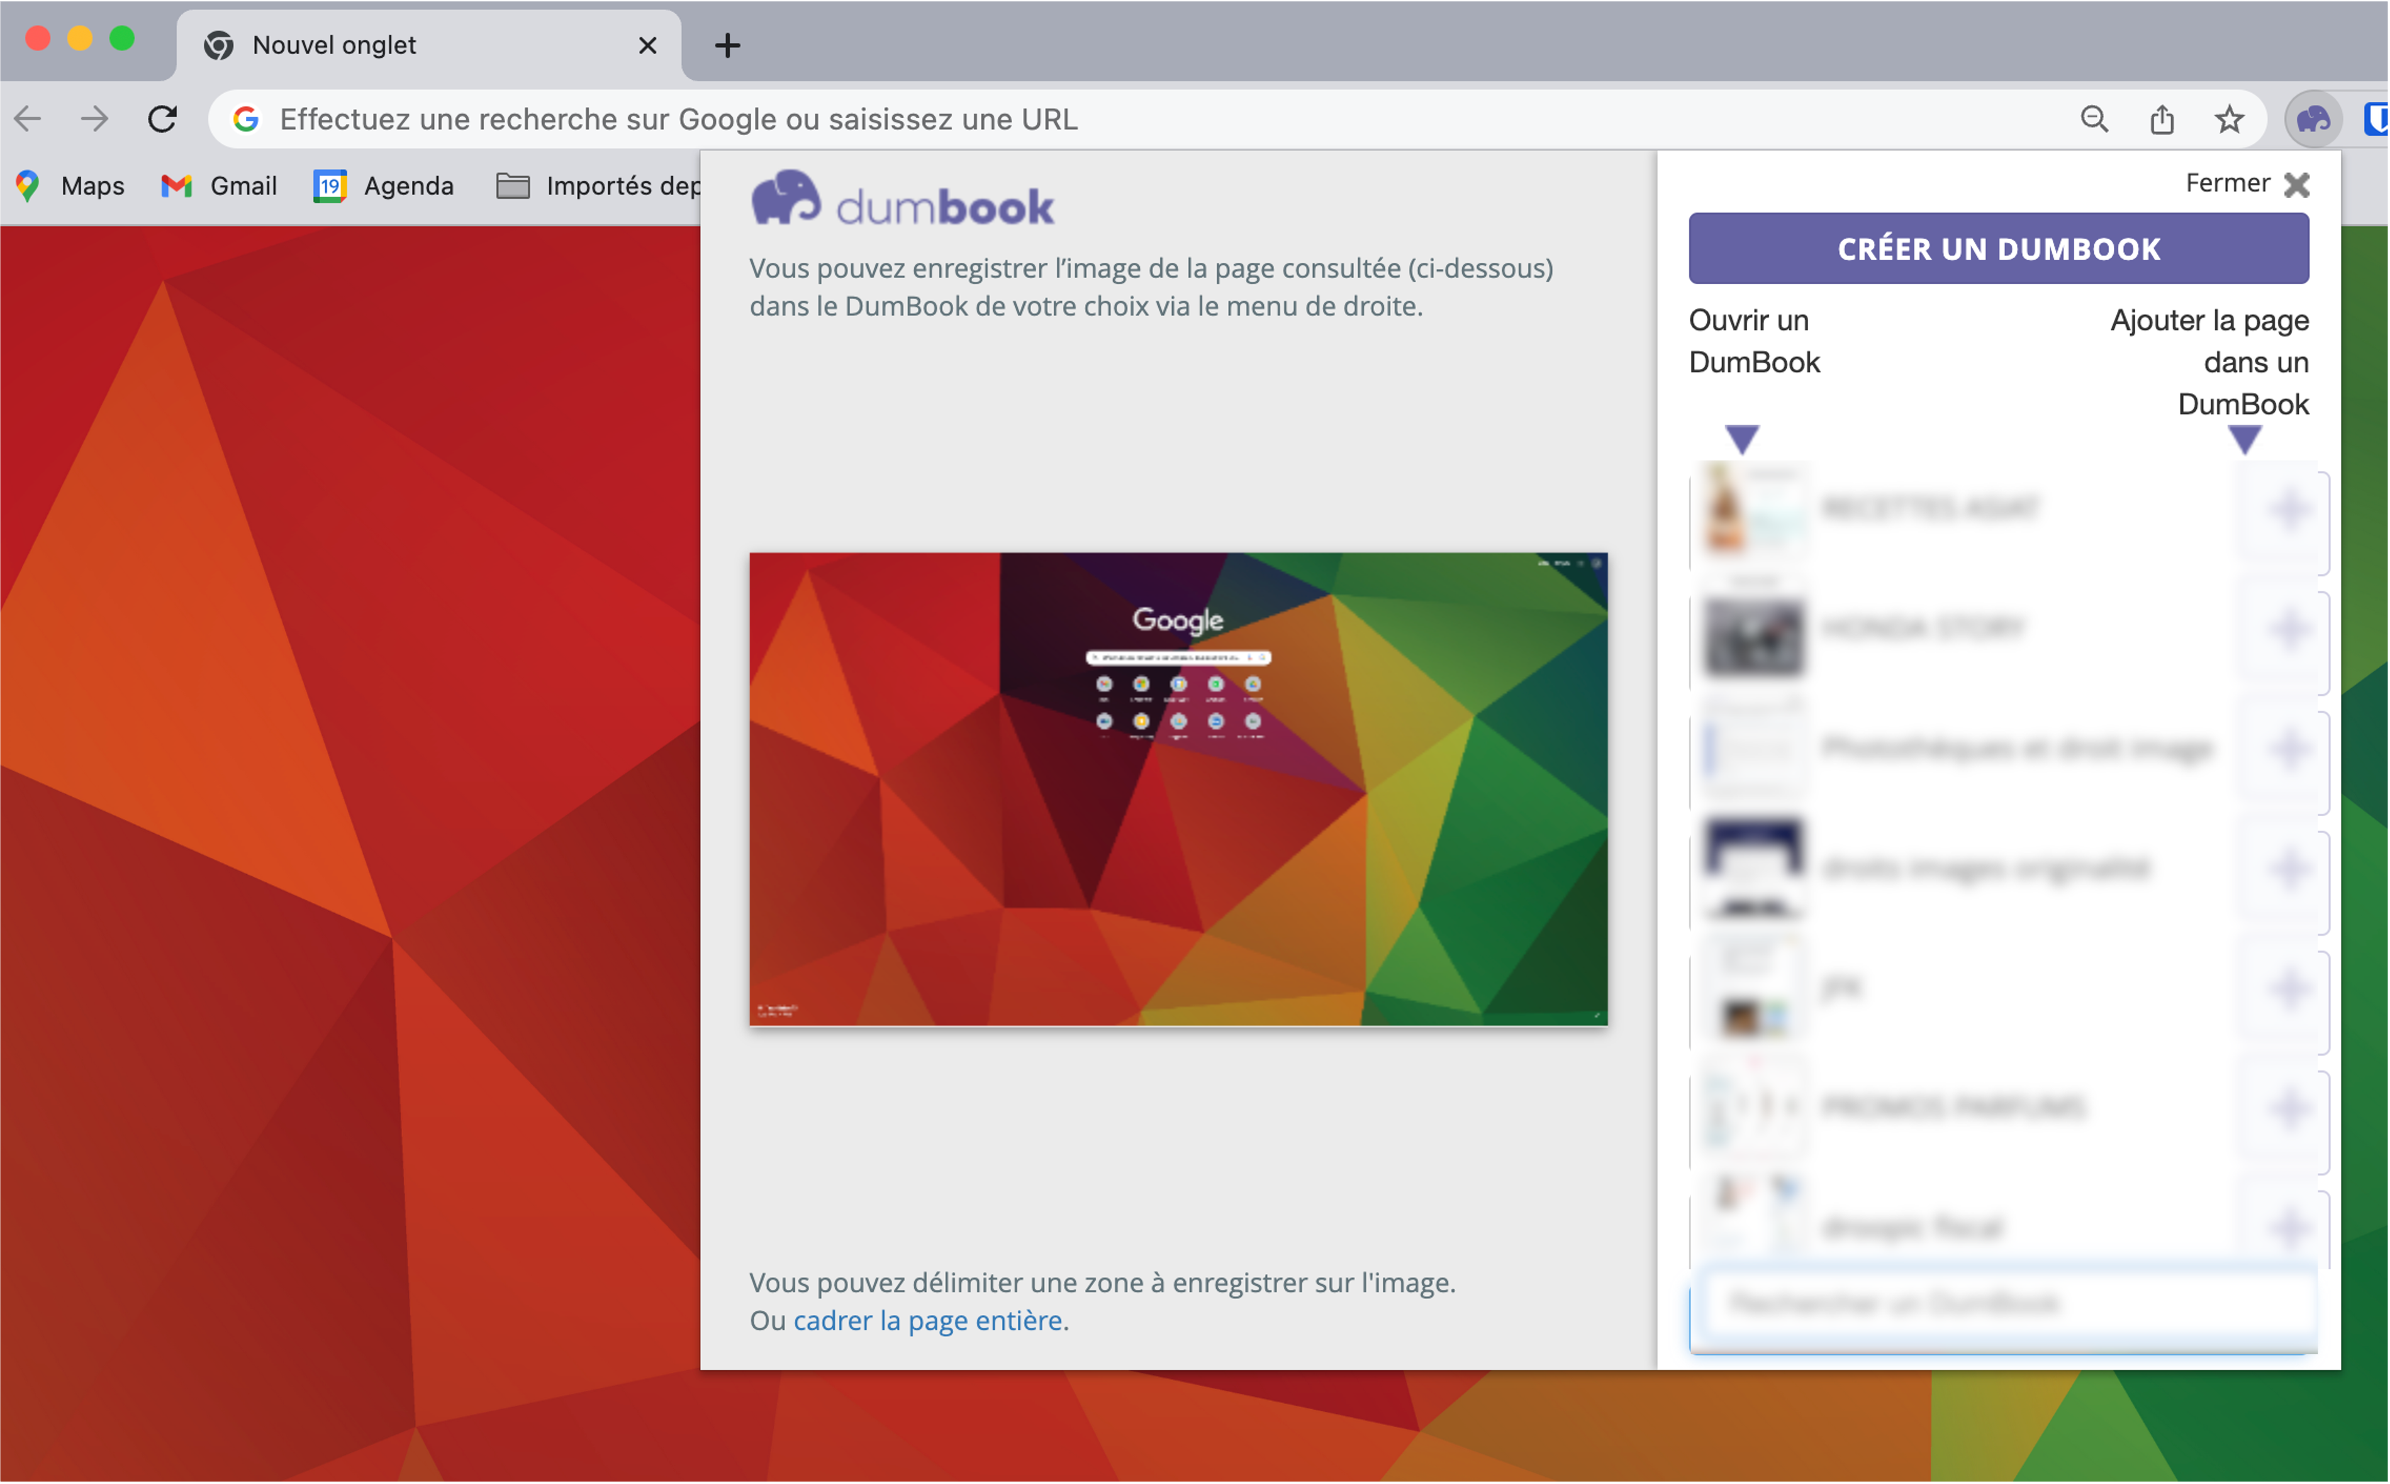Click the cadrer la page entière link
The height and width of the screenshot is (1484, 2390).
coord(927,1320)
